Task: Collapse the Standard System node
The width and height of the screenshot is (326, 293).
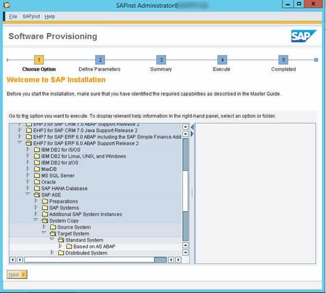Action: point(52,239)
